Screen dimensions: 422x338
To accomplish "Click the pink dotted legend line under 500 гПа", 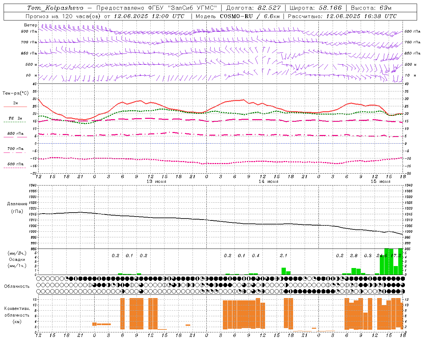I will tap(15, 168).
